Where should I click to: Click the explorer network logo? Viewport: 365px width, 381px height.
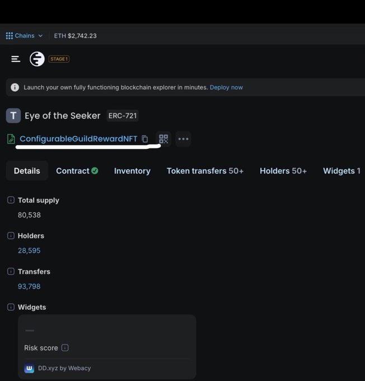point(37,59)
